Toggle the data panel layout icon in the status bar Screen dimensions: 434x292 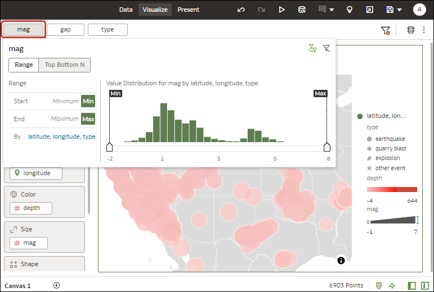[x=411, y=286]
